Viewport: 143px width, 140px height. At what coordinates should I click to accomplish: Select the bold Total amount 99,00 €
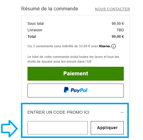pos(118,37)
